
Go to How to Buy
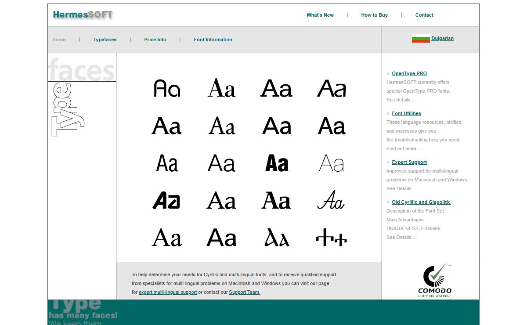[374, 15]
